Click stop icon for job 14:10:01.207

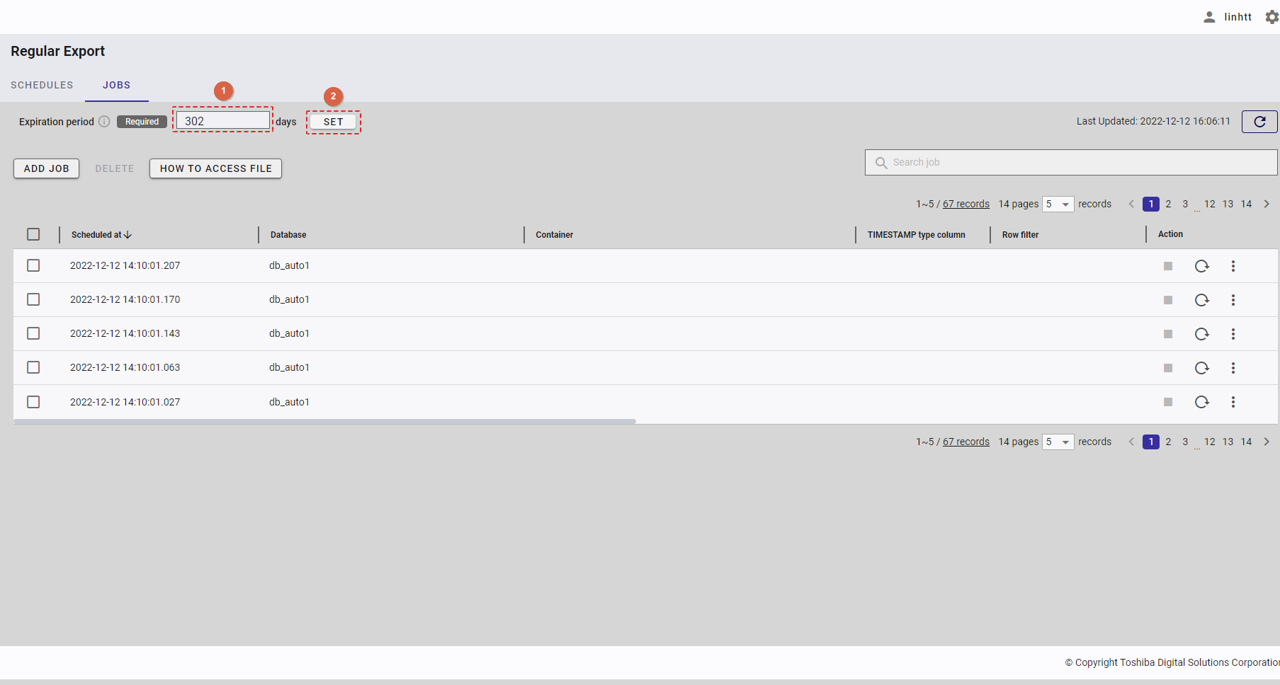point(1168,266)
